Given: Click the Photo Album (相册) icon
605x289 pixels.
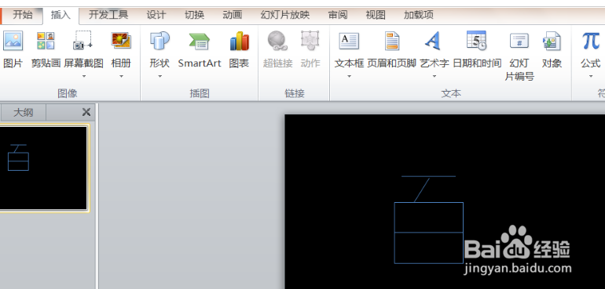Looking at the screenshot, I should pos(121,41).
